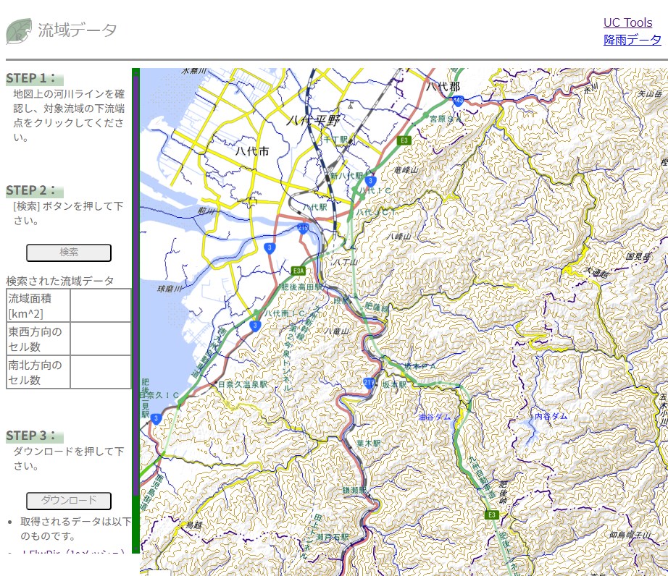The image size is (668, 576).
Task: Click the Route 443 shield near 八代郡
Action: coord(458,101)
